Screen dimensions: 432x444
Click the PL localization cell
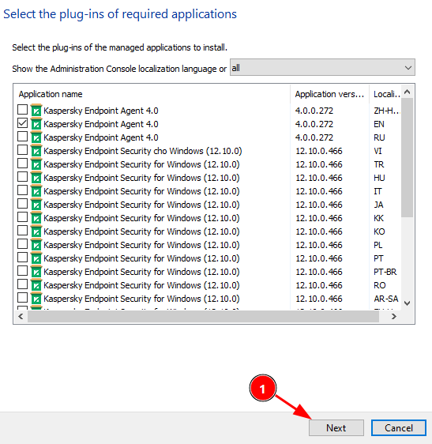(x=378, y=245)
